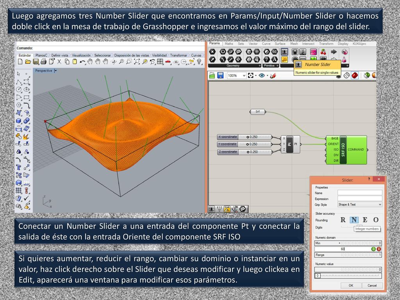400x300 pixels.
Task: Click the Point geometry hexagon icon
Action: 212,52
